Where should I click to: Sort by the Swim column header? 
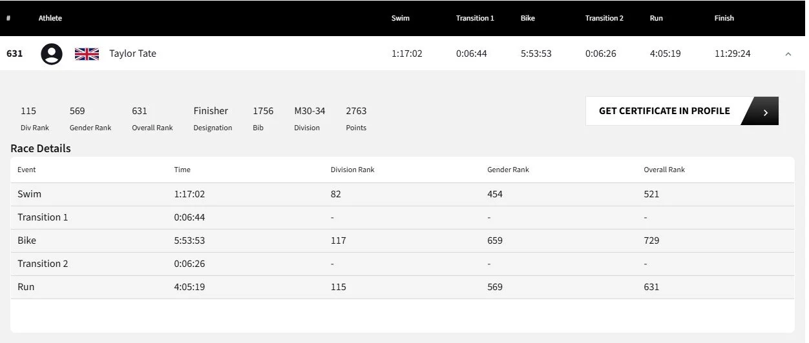click(401, 18)
